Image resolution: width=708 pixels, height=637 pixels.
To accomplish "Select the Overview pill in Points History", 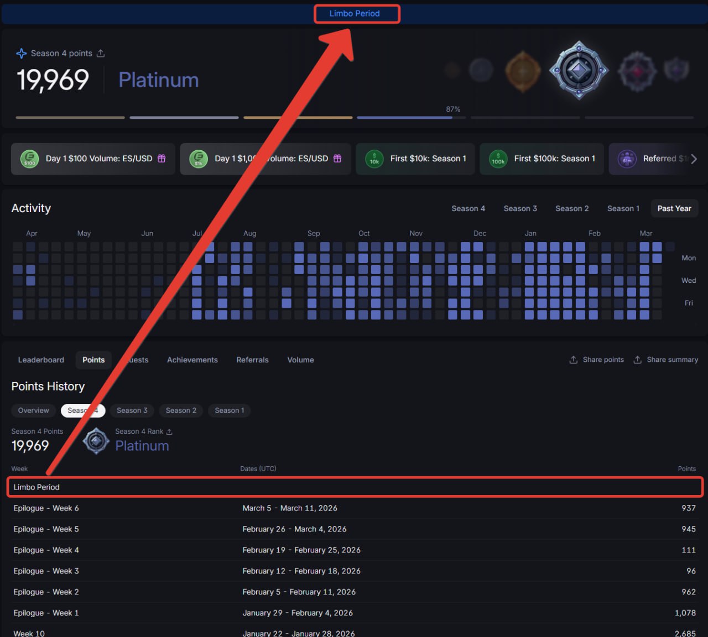I will 33,410.
